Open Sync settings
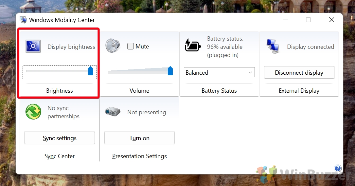Screen dimensions: 355x186 click(60, 138)
